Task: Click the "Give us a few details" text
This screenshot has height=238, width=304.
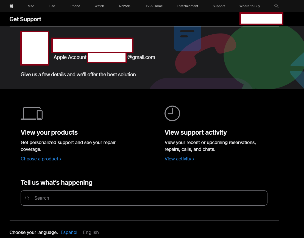Action: point(79,74)
